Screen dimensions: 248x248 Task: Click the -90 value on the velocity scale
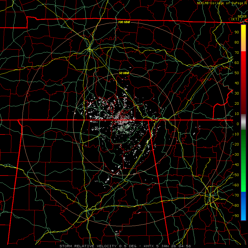pyautogui.click(x=236, y=216)
